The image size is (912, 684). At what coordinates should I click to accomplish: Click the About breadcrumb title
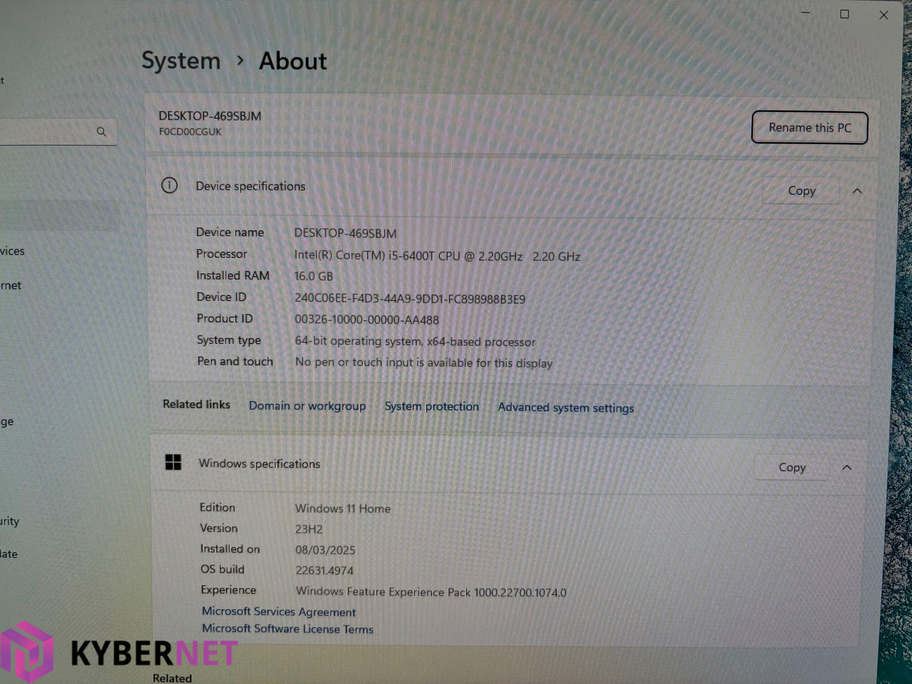click(x=293, y=61)
